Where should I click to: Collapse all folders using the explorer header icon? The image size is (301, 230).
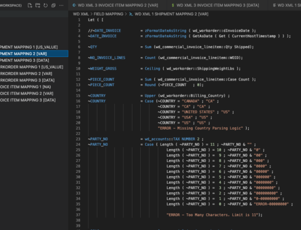point(54,5)
